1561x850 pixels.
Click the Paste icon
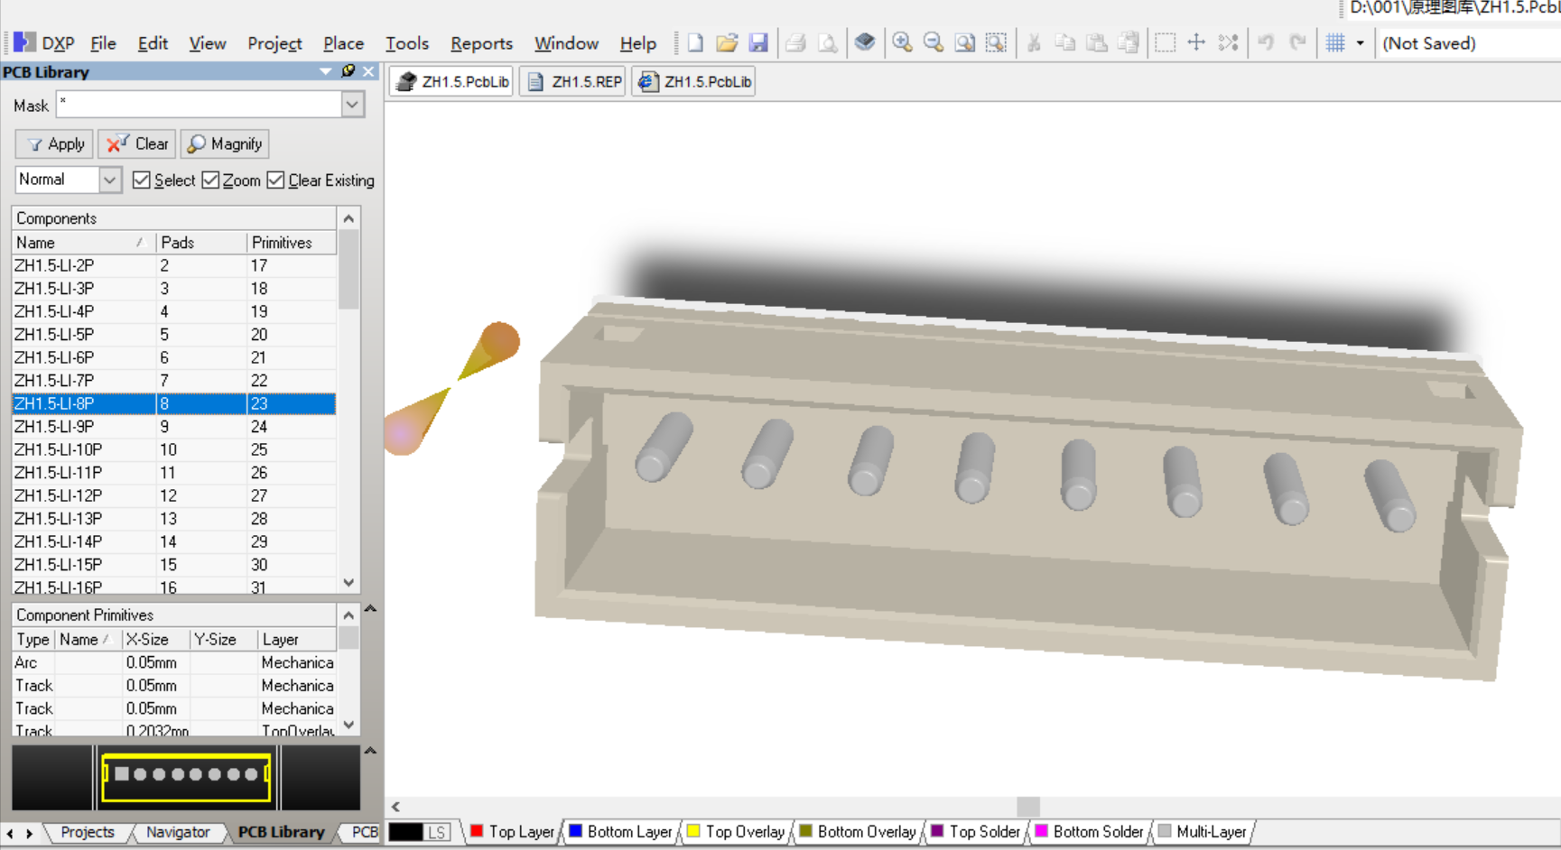(x=1097, y=42)
